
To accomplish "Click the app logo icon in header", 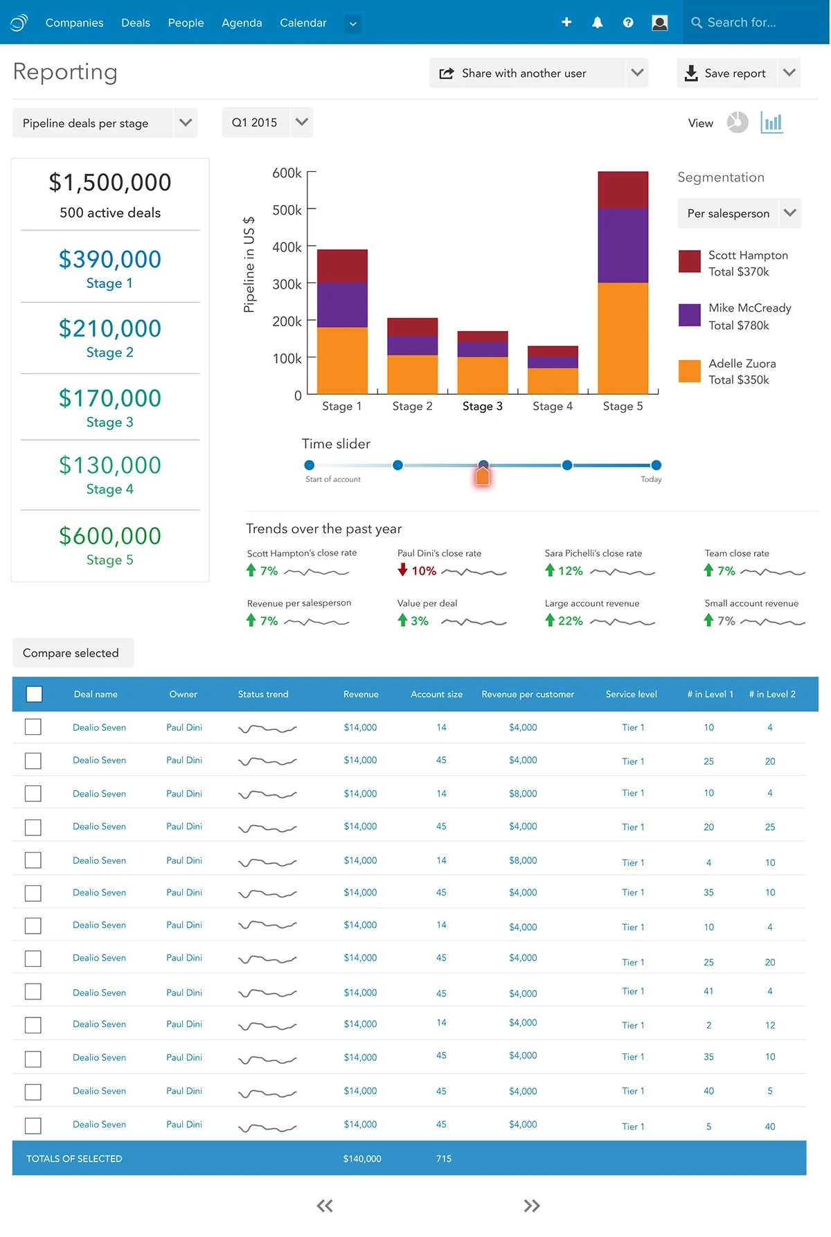I will pos(19,23).
